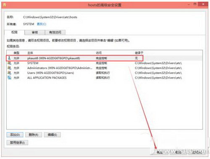Viewport: 210px width, 159px height.
Task: Select the Administrators principal entry
Action: (105, 68)
